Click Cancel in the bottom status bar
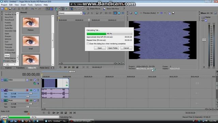Screen dimensions: 218x123 click(x=4, y=117)
